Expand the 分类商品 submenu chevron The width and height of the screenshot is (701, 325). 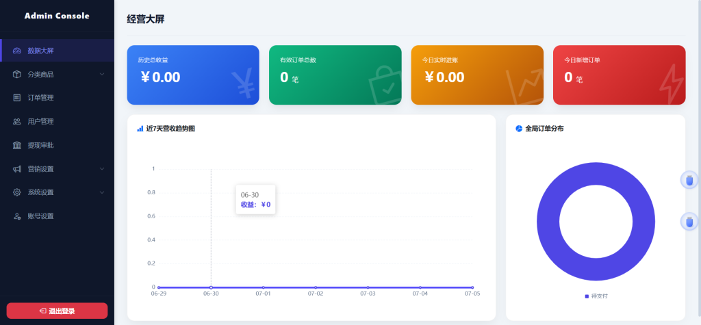click(102, 74)
